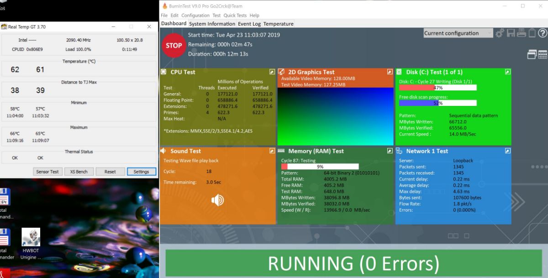Expand the CPU Test panel
Viewport: 548px width, 278px height.
272,72
